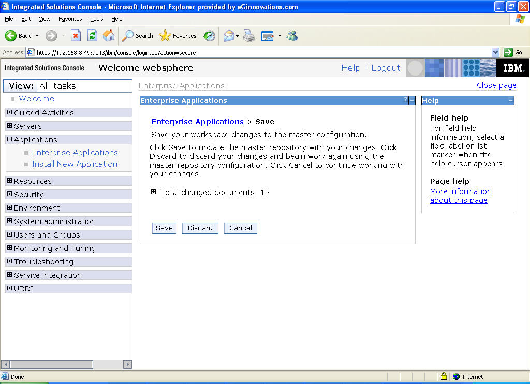This screenshot has width=530, height=384.
Task: Open Install New Application in the navigation tree
Action: pos(75,164)
